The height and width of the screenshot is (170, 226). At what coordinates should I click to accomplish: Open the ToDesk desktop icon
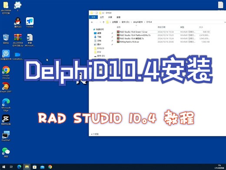30,23
